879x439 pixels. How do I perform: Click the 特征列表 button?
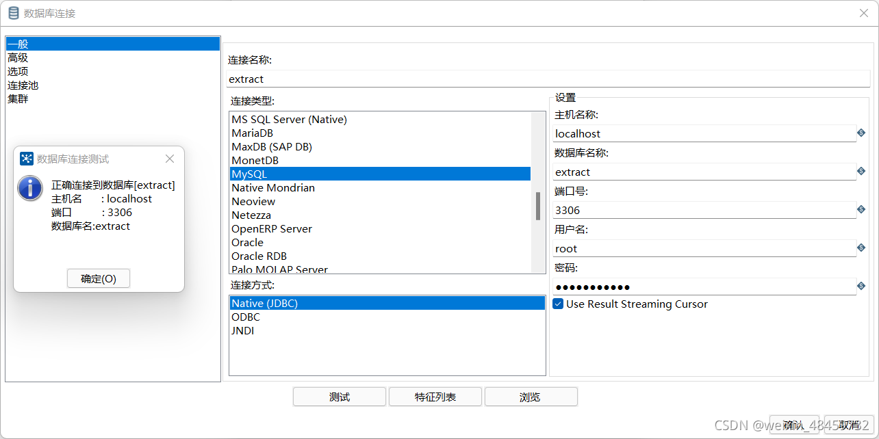pyautogui.click(x=435, y=397)
